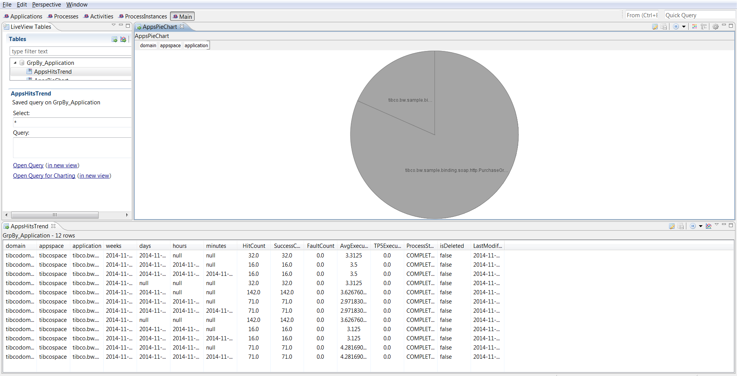
Task: Click the horizontal scrollbar thumb in LiveView Tables
Action: tap(55, 215)
